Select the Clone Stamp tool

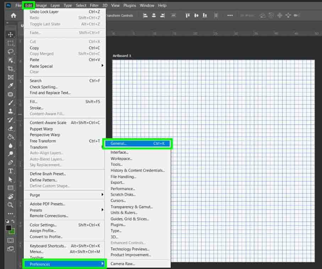pyautogui.click(x=11, y=111)
